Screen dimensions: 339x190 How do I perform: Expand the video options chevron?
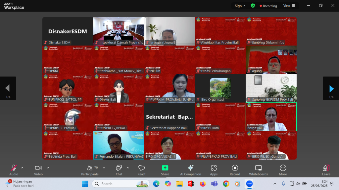(x=48, y=168)
